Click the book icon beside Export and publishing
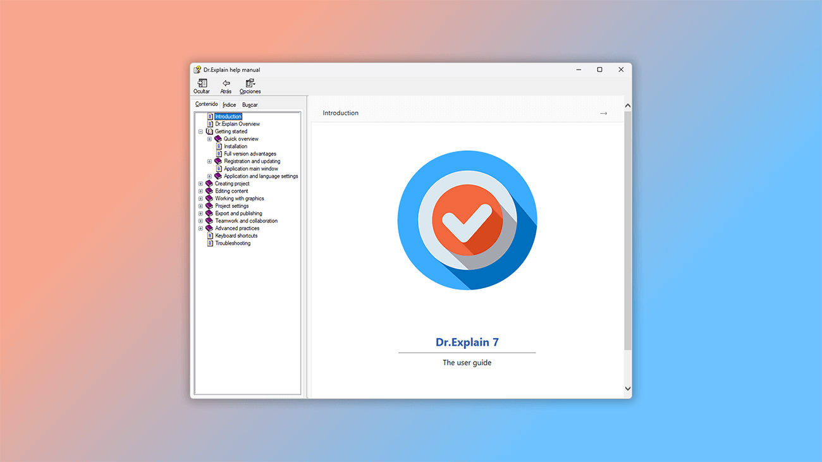Screen dimensions: 822x462 click(x=209, y=214)
